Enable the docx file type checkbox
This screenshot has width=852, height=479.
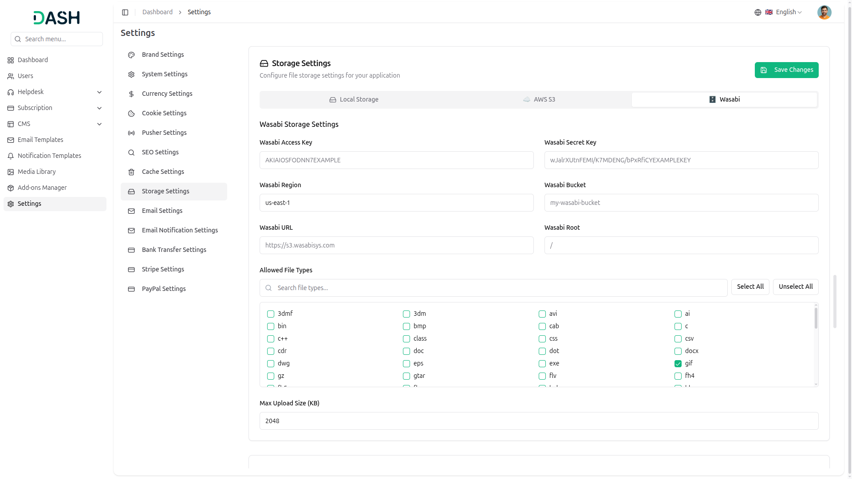[x=678, y=351]
